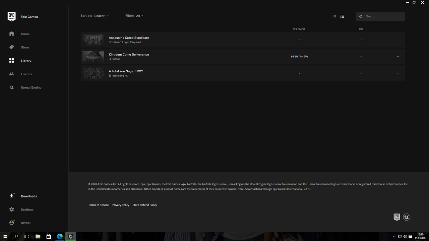Install Kingdom Come Deliverance
Viewport: 429px width, 241px height.
pyautogui.click(x=115, y=59)
